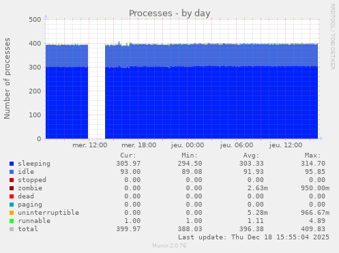Image resolution: width=339 pixels, height=253 pixels.
Task: Click zombie average value 2.63m
Action: (257, 188)
